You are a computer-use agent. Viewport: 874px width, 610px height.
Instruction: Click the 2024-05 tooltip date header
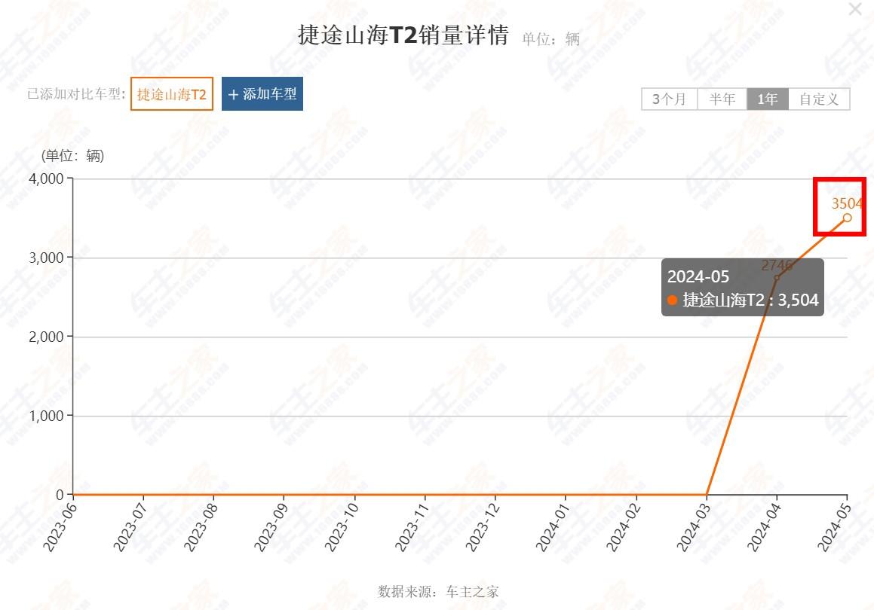698,276
